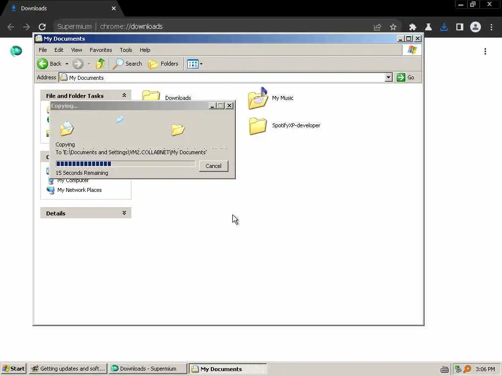Expand the Details panel
The image size is (502, 376).
click(x=124, y=213)
